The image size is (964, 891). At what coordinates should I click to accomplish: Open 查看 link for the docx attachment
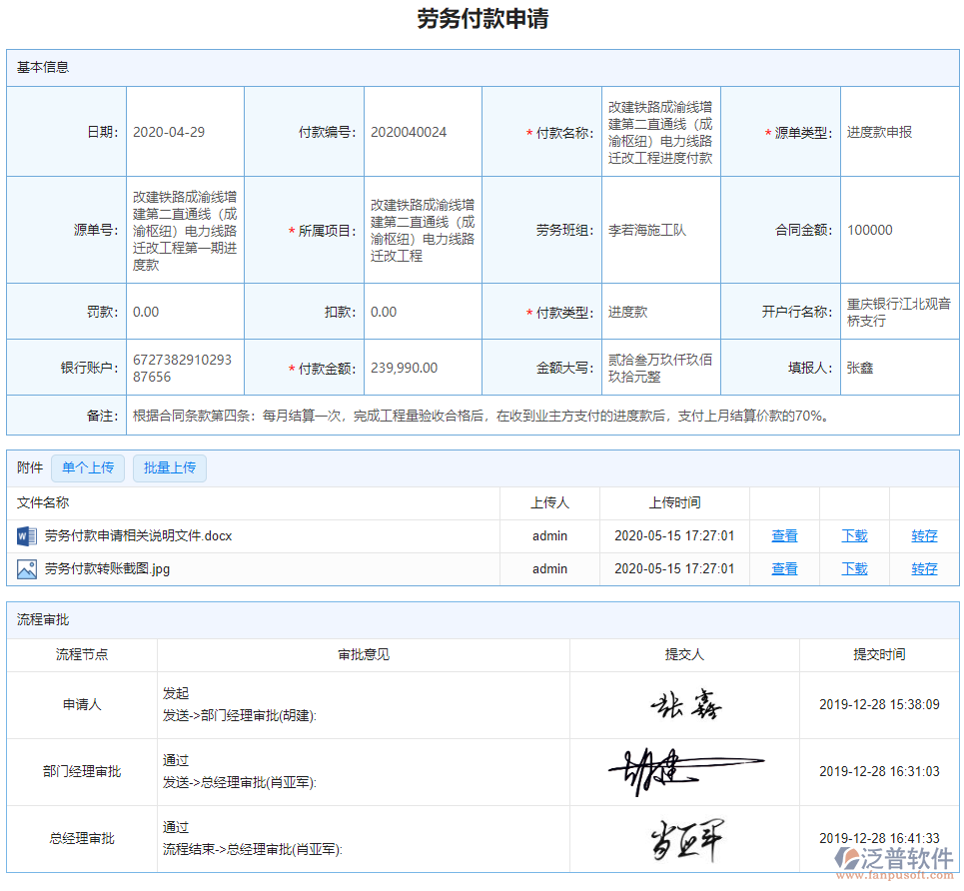click(783, 535)
